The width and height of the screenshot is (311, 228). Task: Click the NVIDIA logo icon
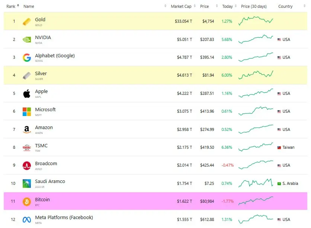tap(27, 40)
